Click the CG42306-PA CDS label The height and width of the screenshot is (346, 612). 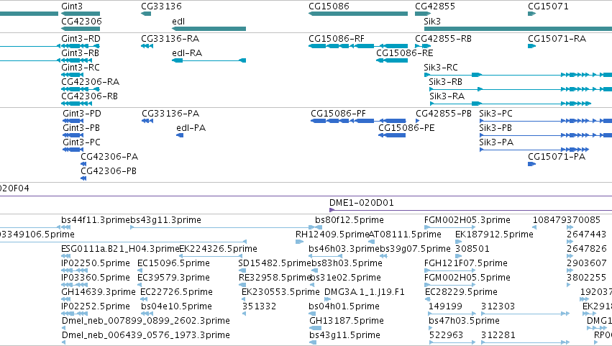[109, 157]
